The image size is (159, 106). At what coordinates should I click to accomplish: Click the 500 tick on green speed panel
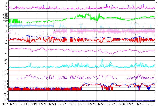5,18
